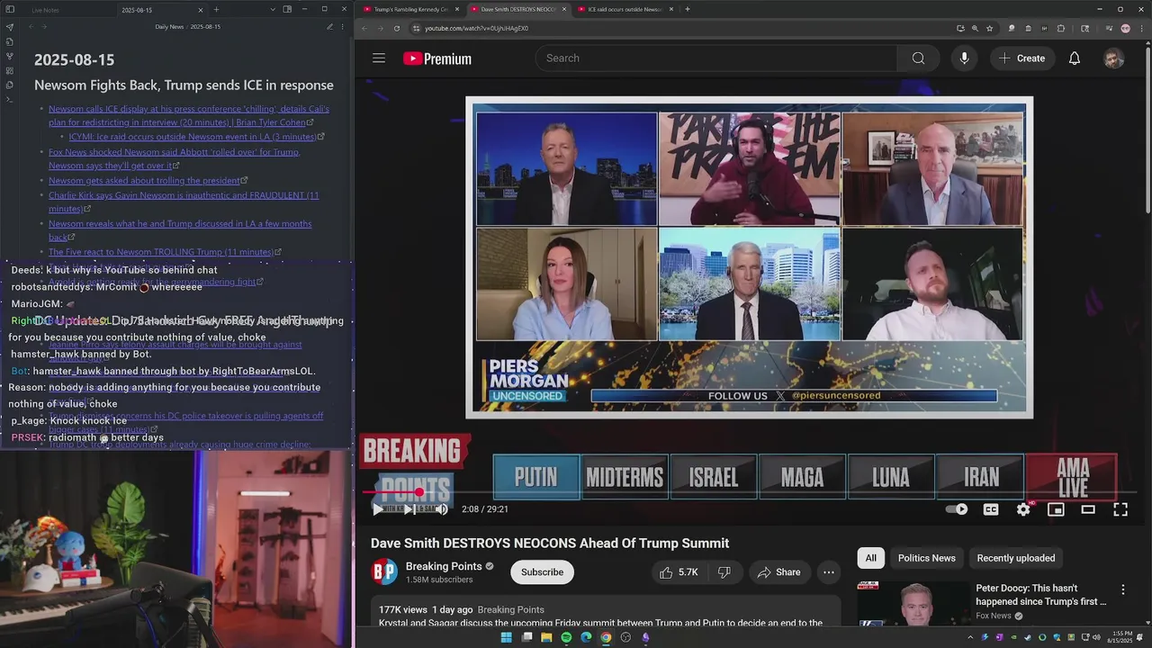Navigate forward in Obsidian note history
Screen dimensions: 1152x648
click(45, 27)
